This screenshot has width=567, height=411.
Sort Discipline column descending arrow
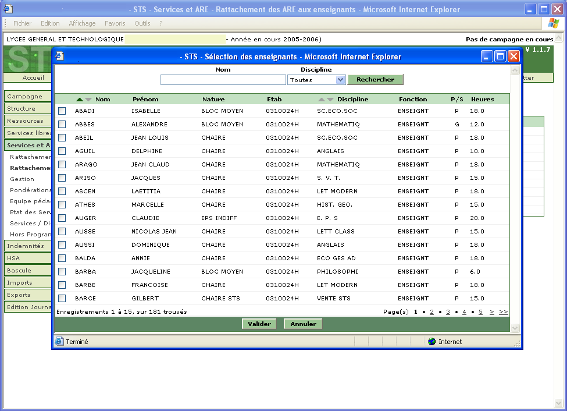click(330, 100)
